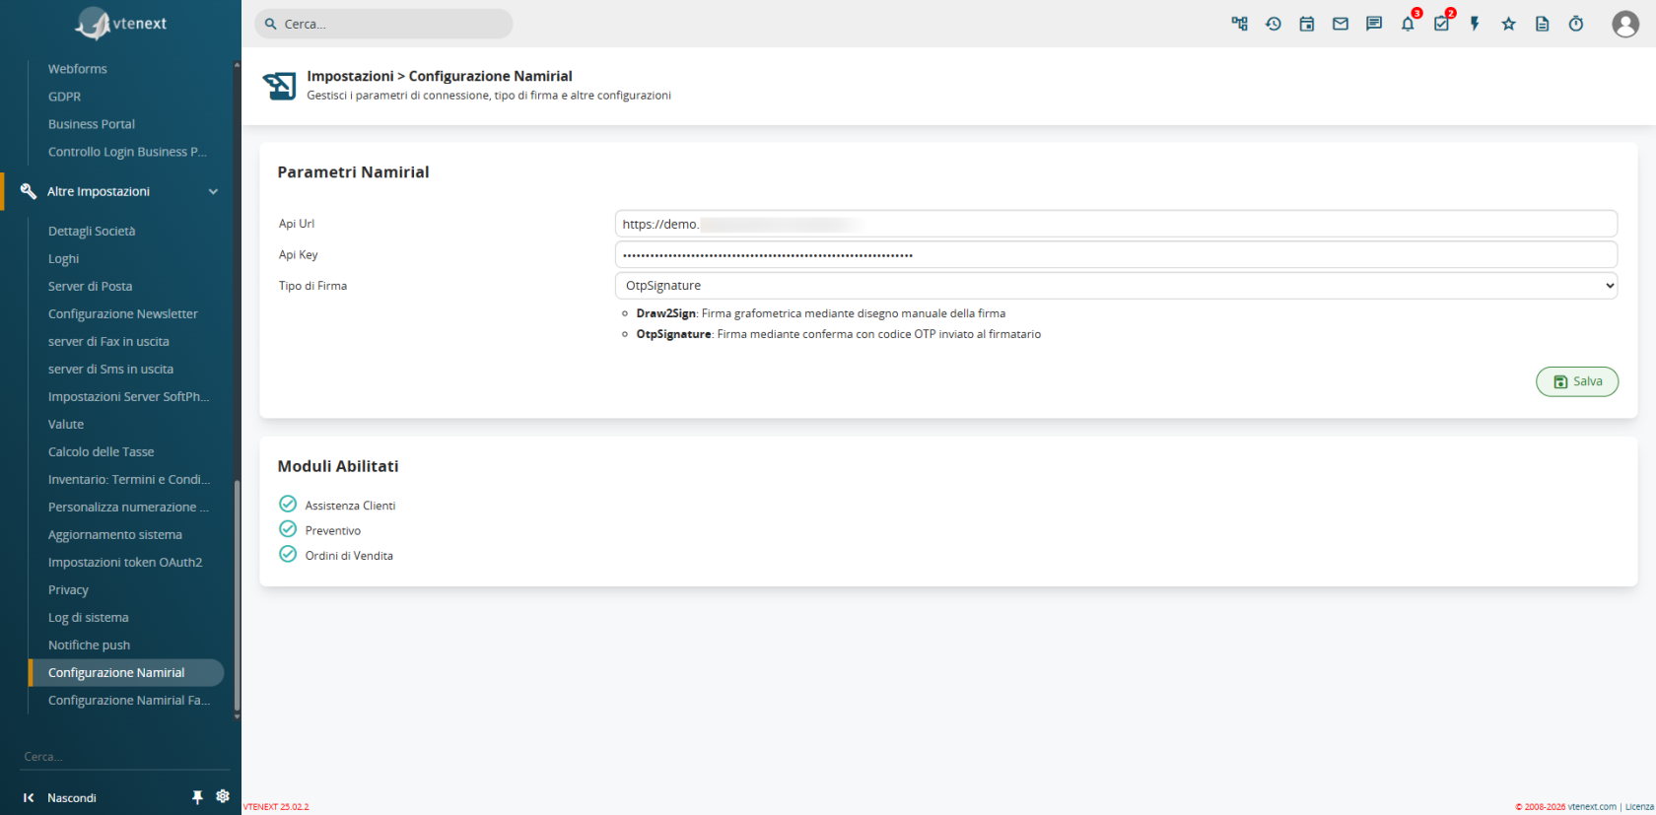Open the stopwatch timer icon
Viewport: 1656px width, 815px height.
point(1576,24)
